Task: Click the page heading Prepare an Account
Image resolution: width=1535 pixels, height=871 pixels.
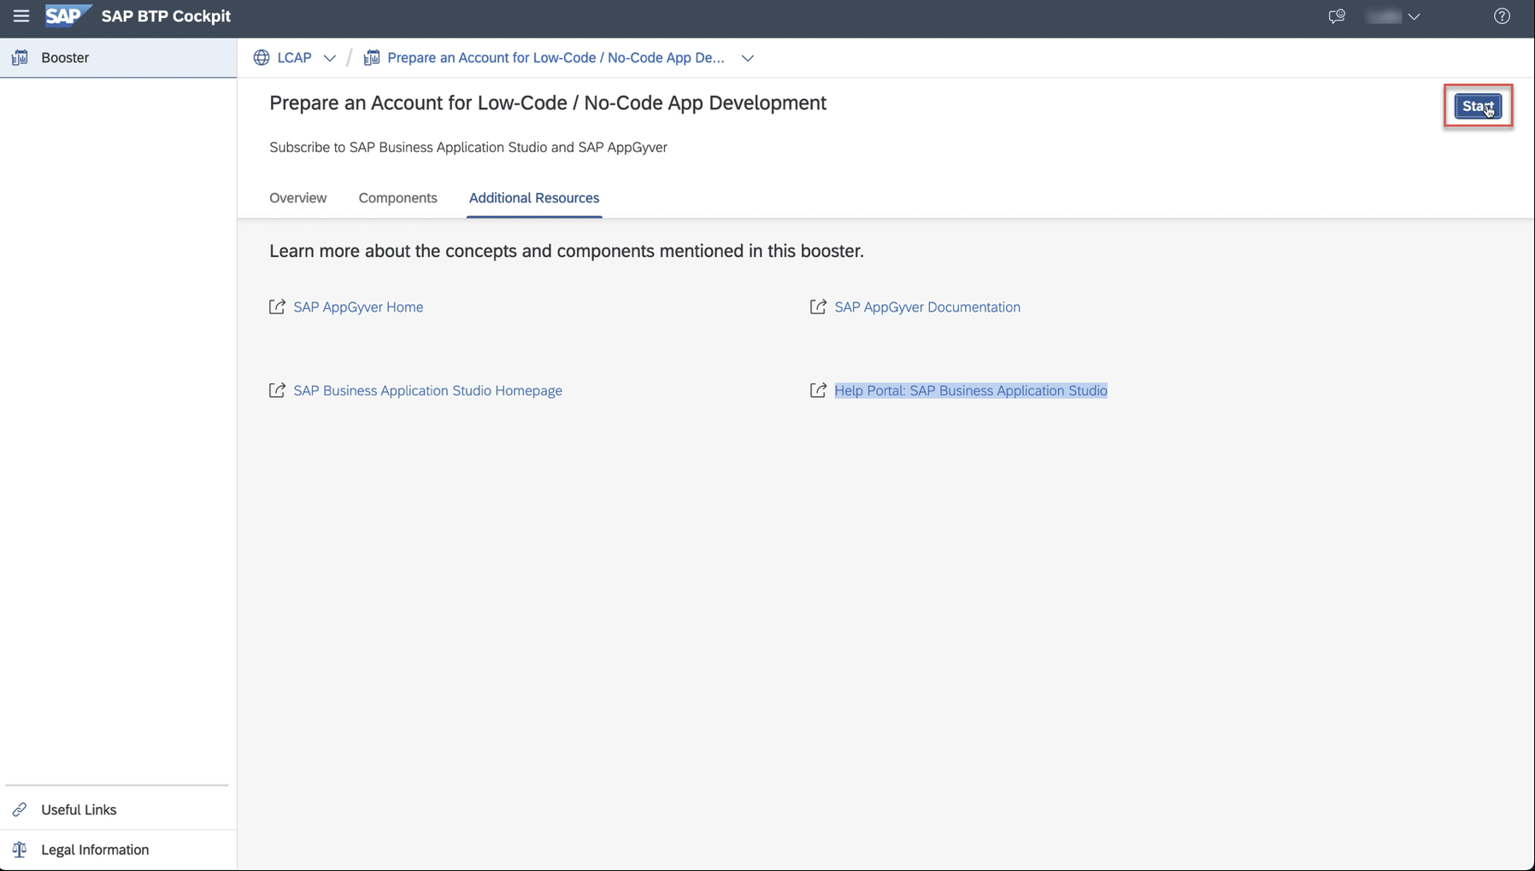Action: click(x=548, y=102)
